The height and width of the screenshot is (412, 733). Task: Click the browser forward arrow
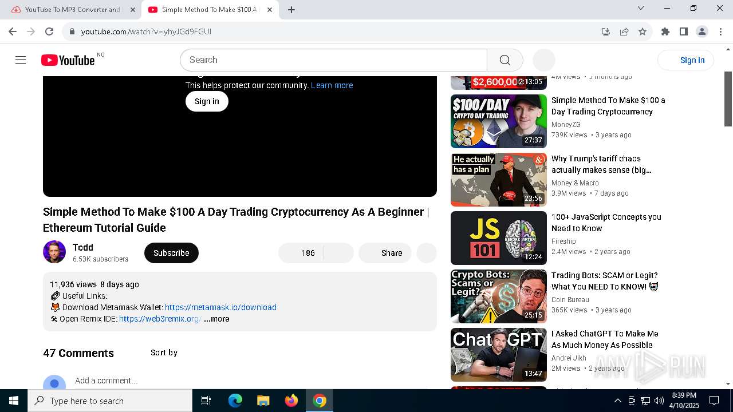[x=31, y=31]
